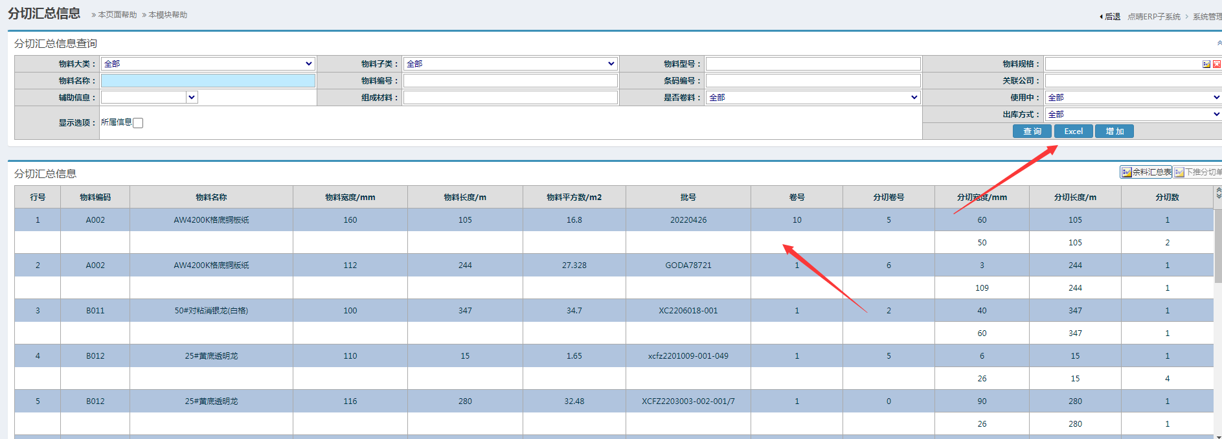Toggle the 所属信息 checkbox
The width and height of the screenshot is (1222, 439).
pyautogui.click(x=138, y=123)
